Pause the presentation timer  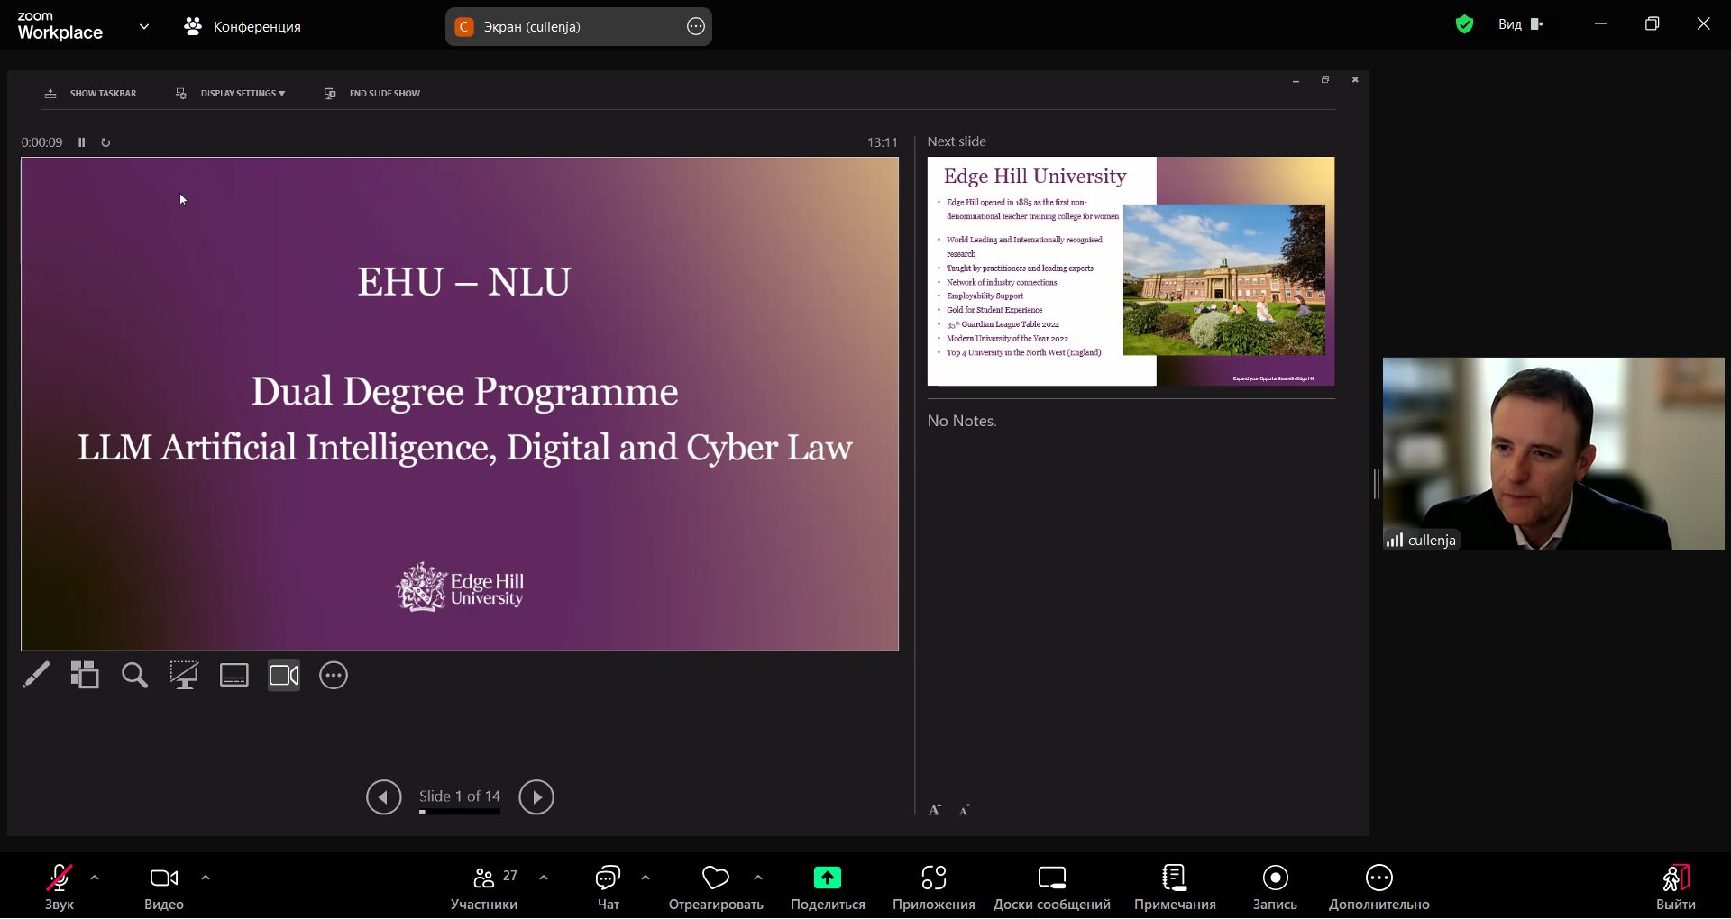81,142
